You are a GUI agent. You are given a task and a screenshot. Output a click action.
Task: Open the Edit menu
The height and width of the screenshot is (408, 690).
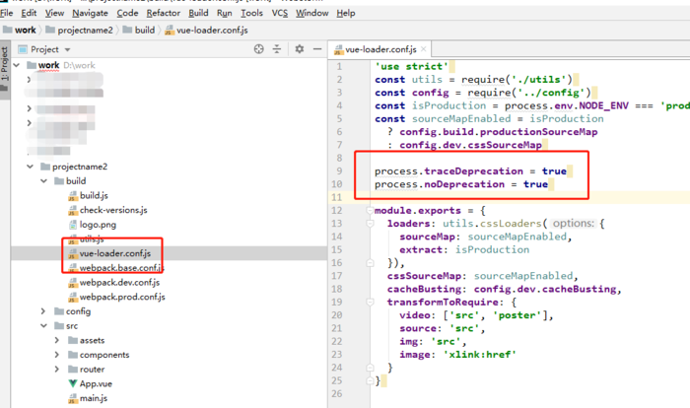[x=29, y=13]
